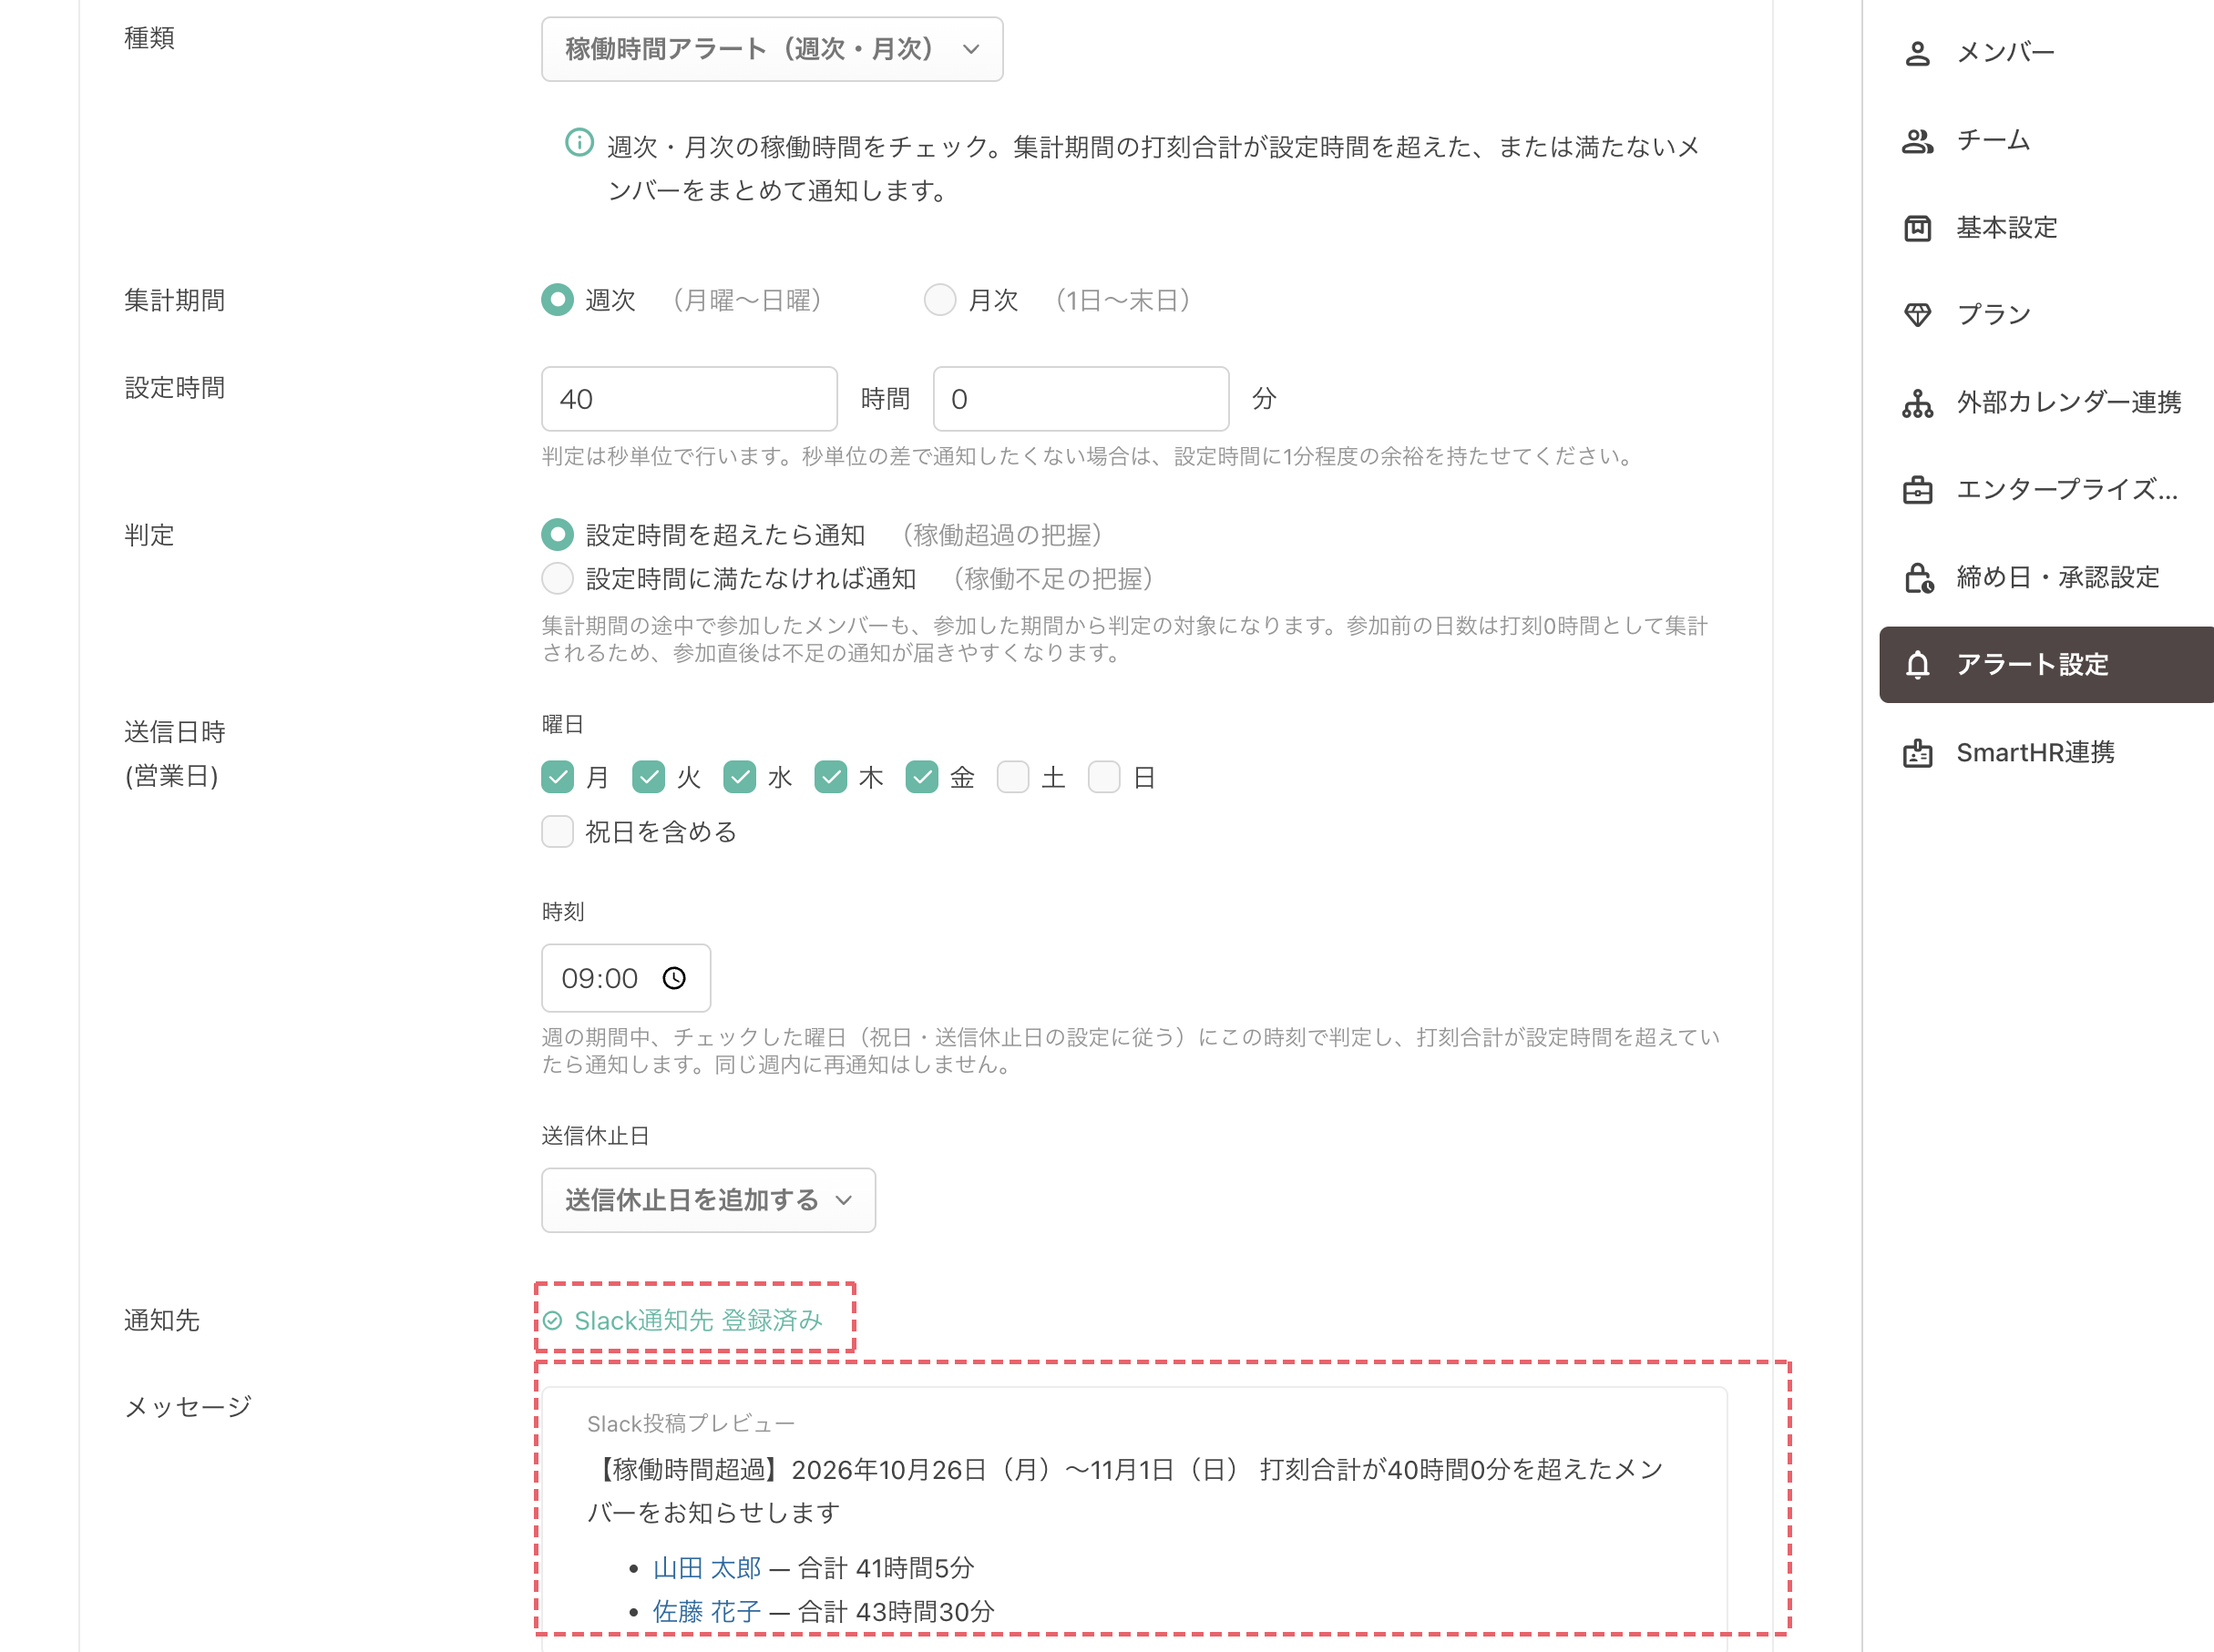Viewport: 2214px width, 1652px height.
Task: Click the 外部カレンダー連携 hierarchy icon
Action: (x=1917, y=403)
